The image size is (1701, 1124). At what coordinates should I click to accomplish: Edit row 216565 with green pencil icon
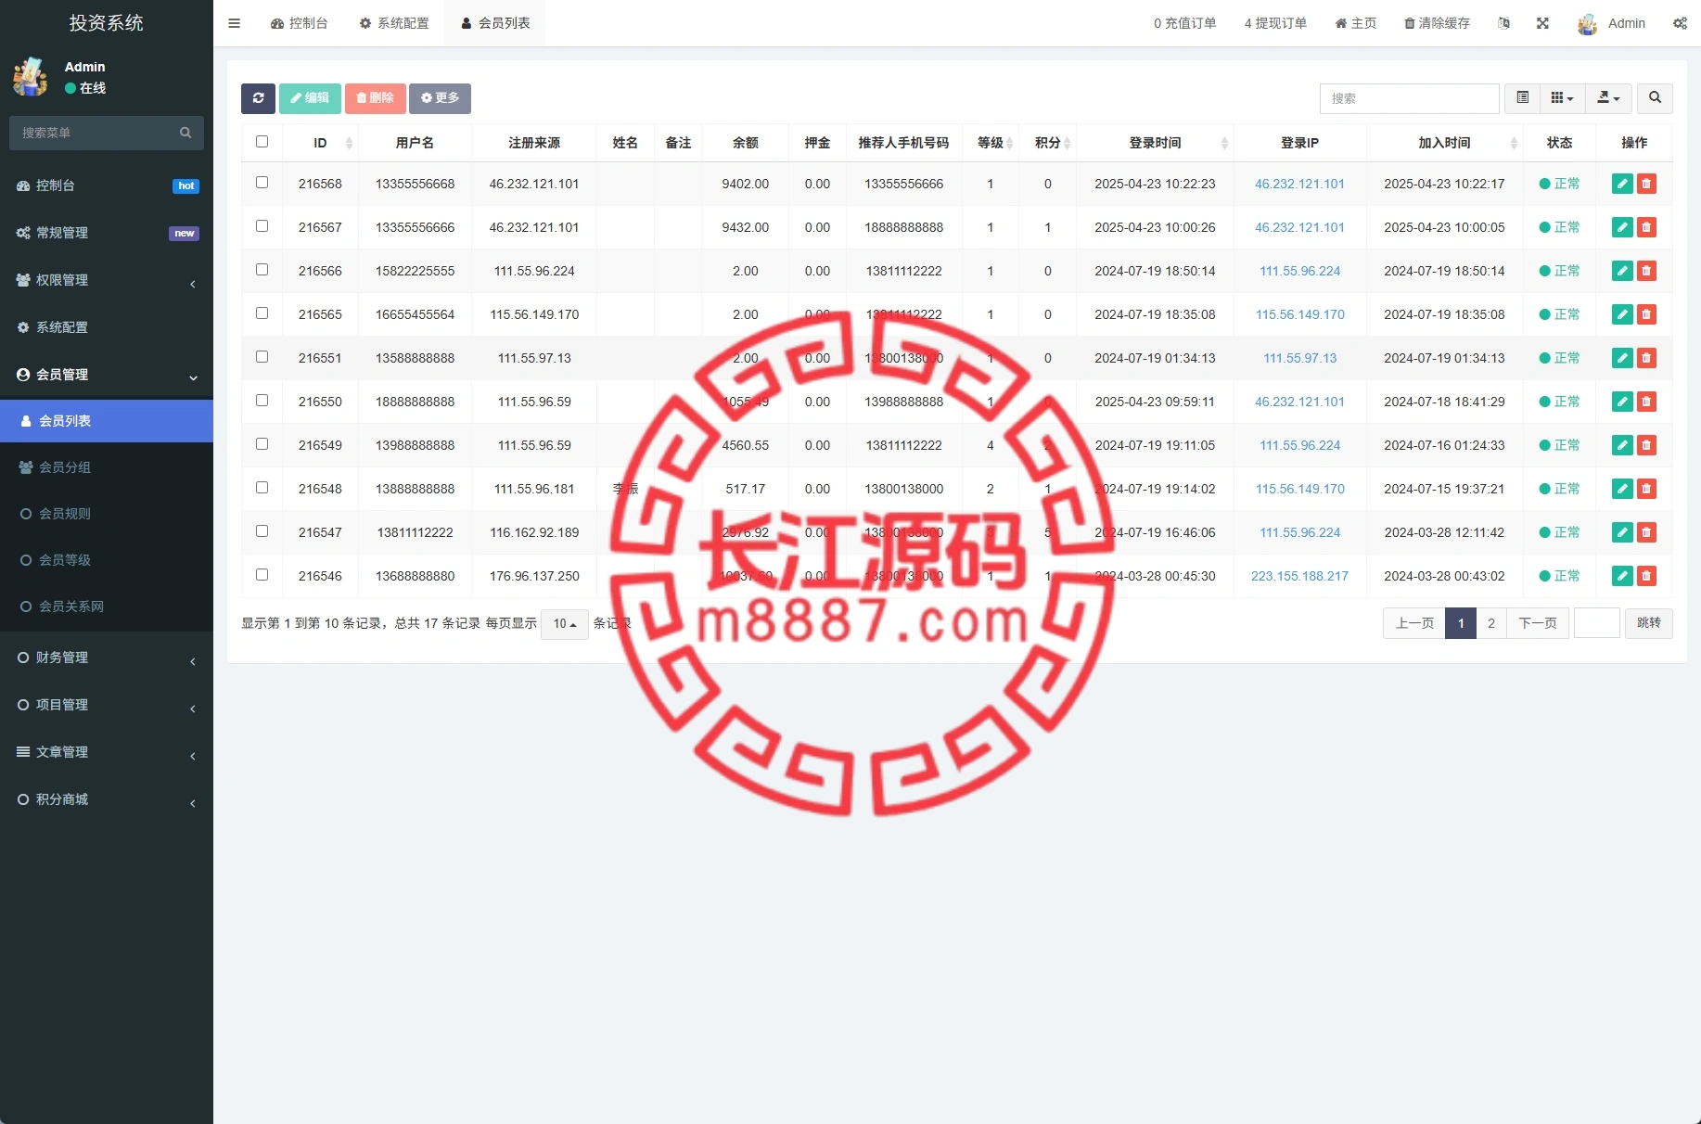1622,314
